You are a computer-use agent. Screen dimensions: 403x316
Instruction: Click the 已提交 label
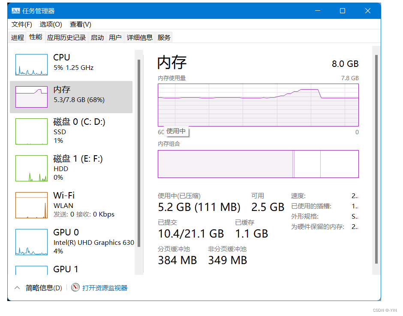click(x=167, y=223)
